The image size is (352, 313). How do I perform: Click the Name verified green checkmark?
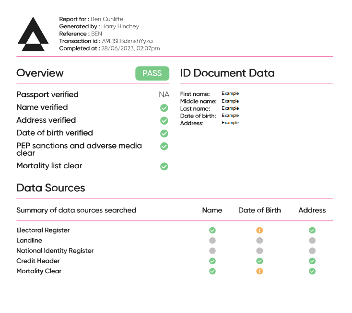(x=164, y=108)
